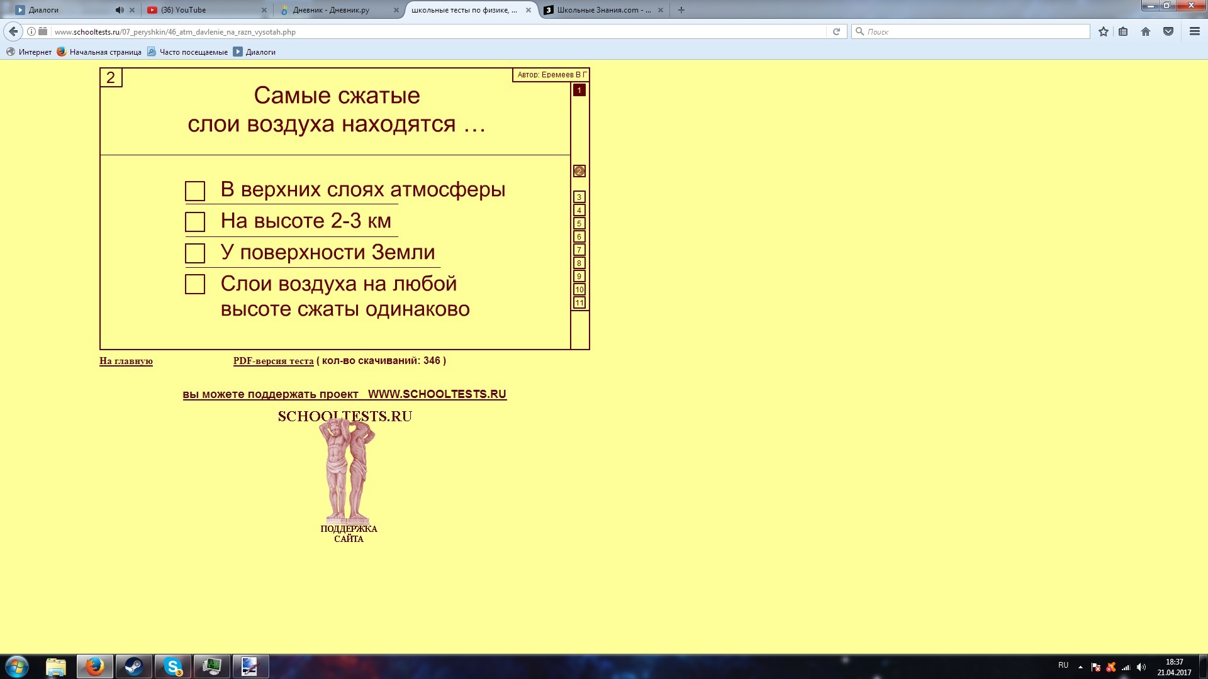Image resolution: width=1208 pixels, height=679 pixels.
Task: Check 'У поверхности Земли' answer box
Action: coord(195,253)
